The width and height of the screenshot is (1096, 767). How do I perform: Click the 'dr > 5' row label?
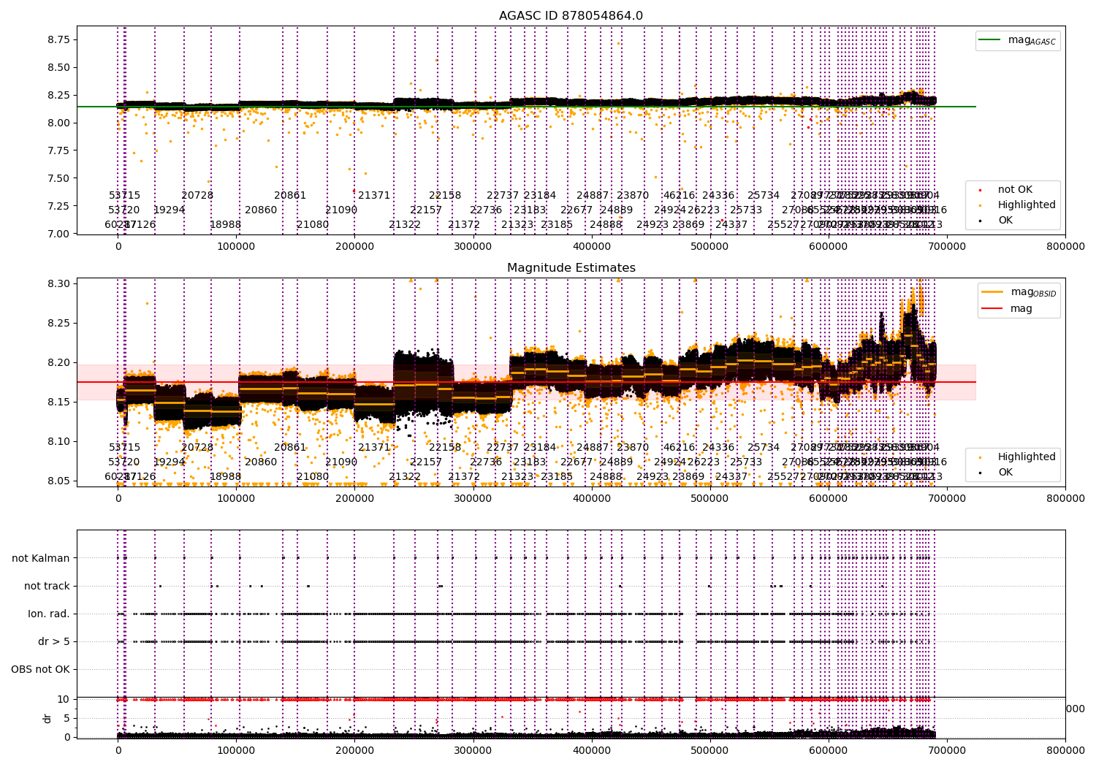click(x=54, y=641)
